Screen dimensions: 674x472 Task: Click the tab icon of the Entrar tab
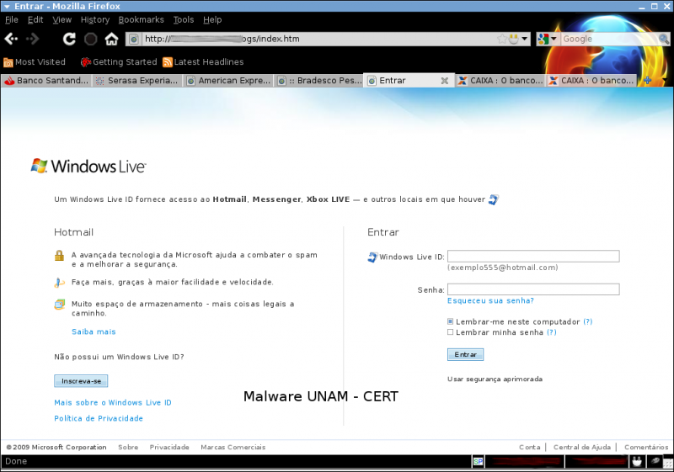pyautogui.click(x=372, y=81)
